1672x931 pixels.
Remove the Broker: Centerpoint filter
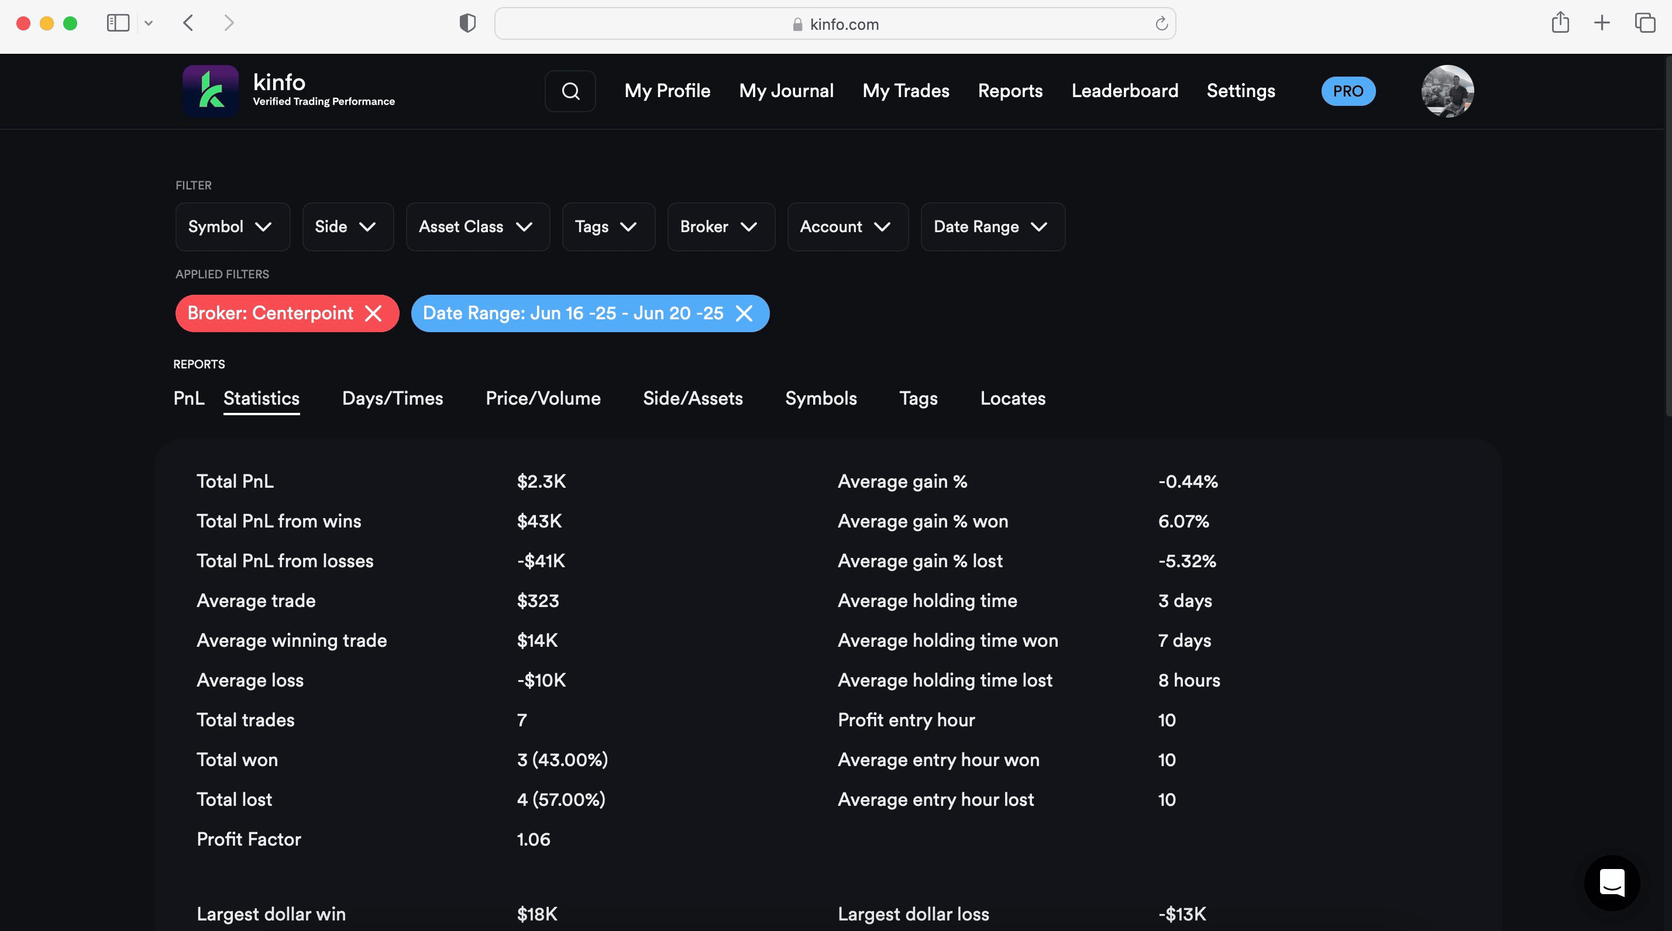click(x=373, y=313)
